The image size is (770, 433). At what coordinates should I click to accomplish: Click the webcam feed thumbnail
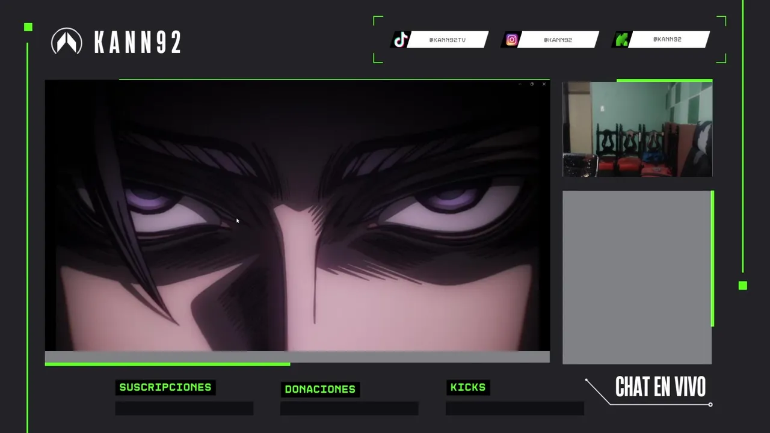pos(637,129)
